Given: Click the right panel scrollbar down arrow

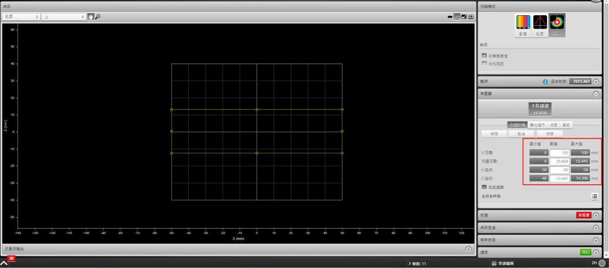Looking at the screenshot, I should (x=606, y=255).
